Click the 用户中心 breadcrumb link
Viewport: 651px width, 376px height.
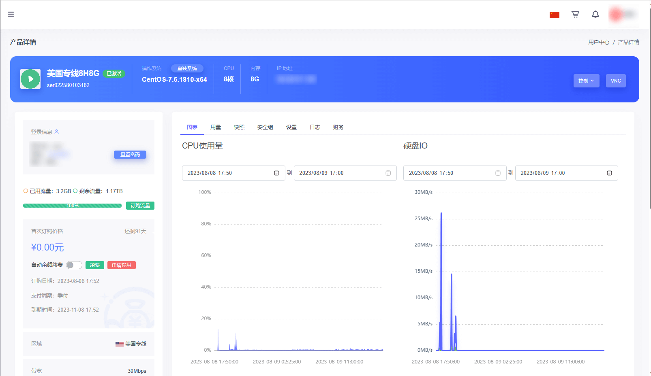[598, 42]
